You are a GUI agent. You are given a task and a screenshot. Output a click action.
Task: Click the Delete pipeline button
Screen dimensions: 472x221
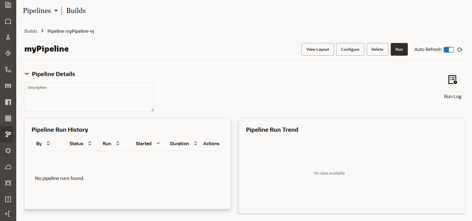coord(377,49)
